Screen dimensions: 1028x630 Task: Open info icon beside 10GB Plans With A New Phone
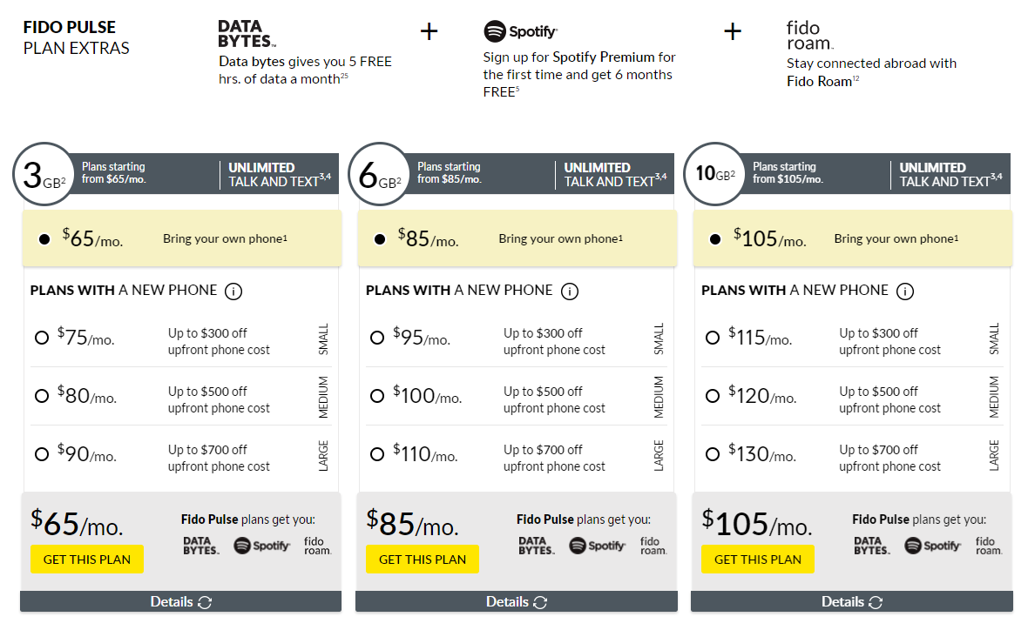(905, 291)
